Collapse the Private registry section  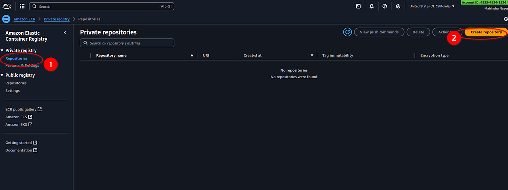[2, 50]
